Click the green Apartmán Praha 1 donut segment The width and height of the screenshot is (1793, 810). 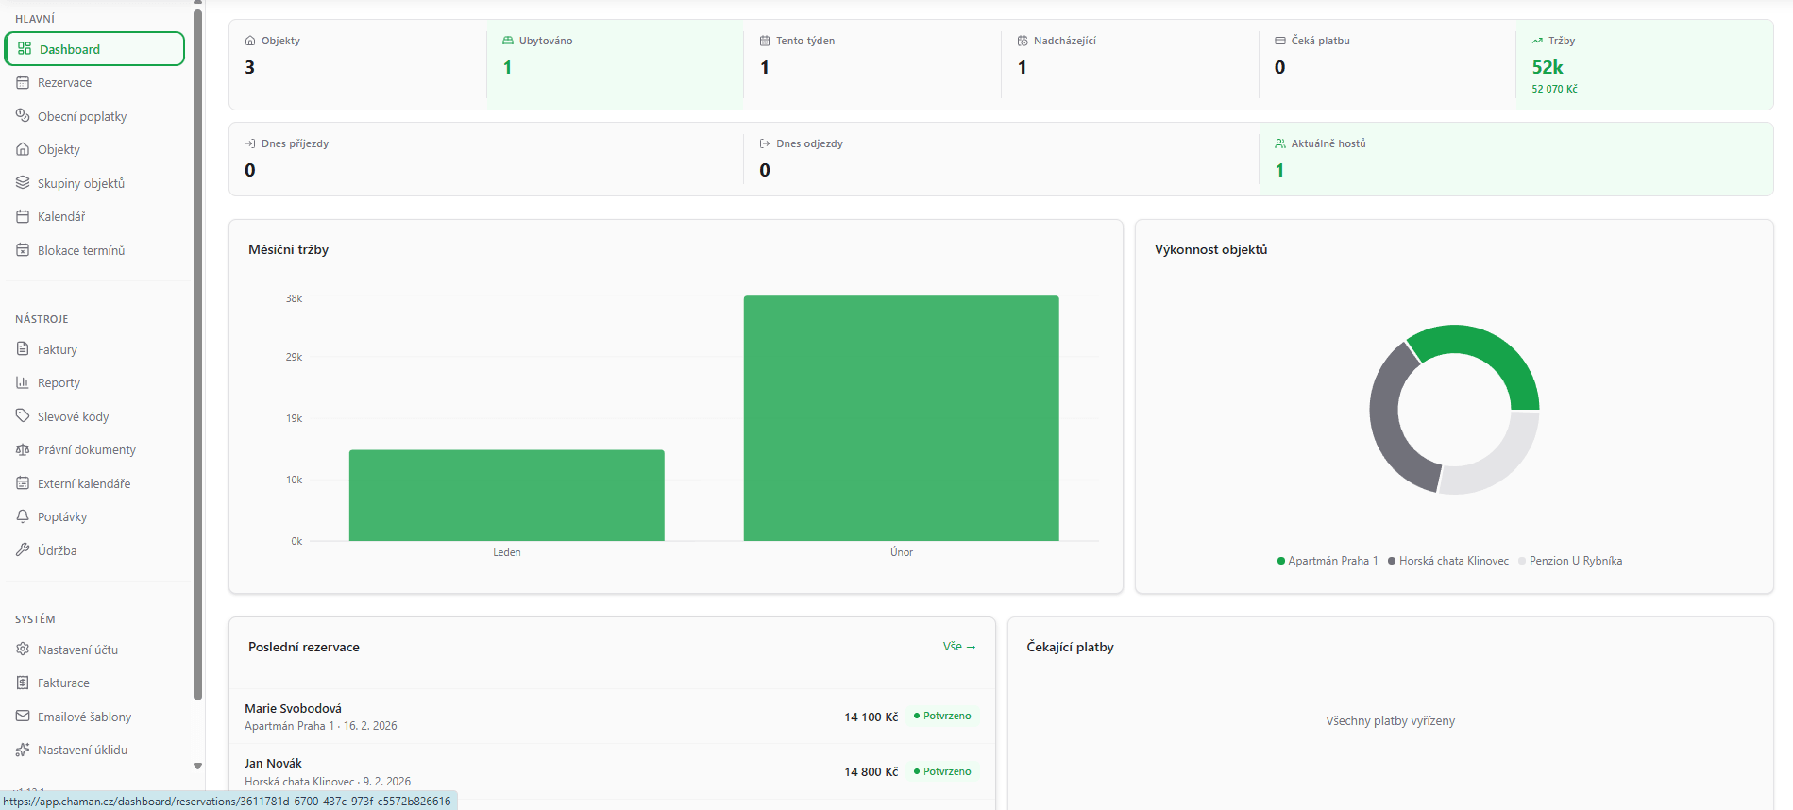[1492, 354]
